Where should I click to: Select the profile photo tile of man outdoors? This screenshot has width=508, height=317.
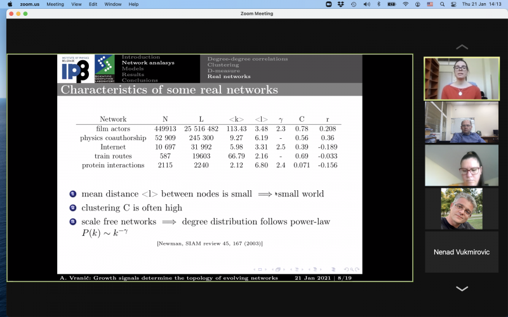point(462,209)
